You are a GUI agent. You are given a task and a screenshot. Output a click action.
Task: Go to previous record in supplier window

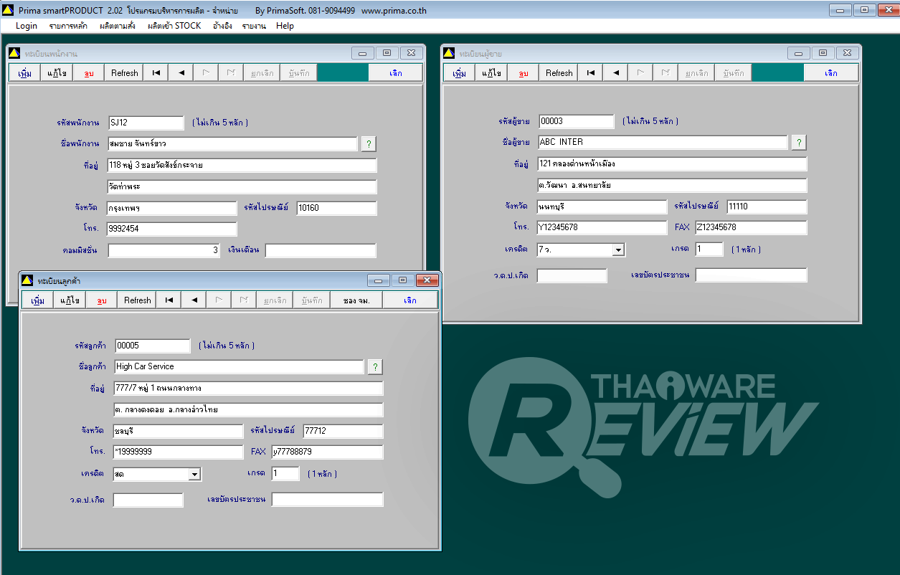[616, 73]
